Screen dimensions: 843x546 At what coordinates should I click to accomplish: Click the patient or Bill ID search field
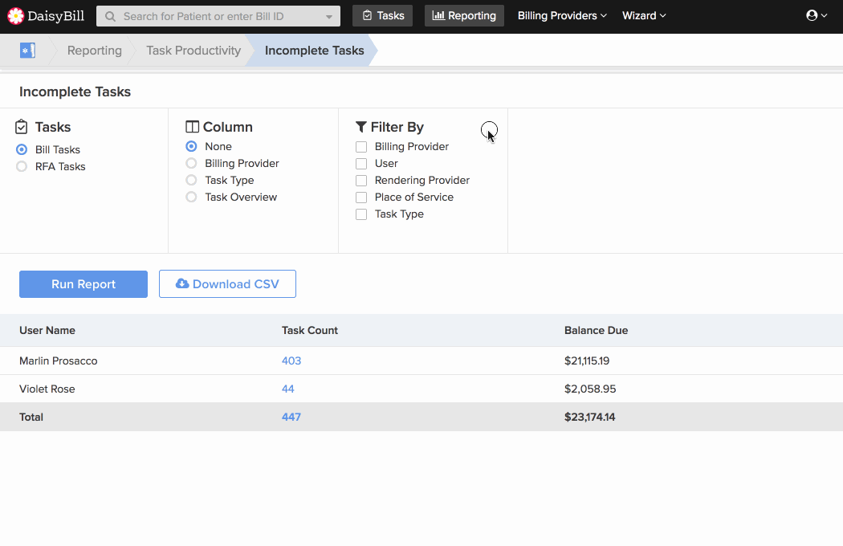pos(218,16)
